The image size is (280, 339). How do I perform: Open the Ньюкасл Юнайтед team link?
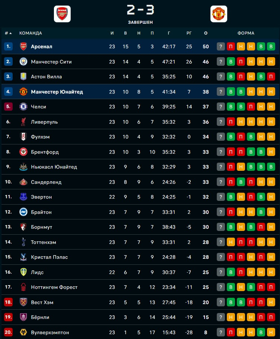[x=54, y=167]
